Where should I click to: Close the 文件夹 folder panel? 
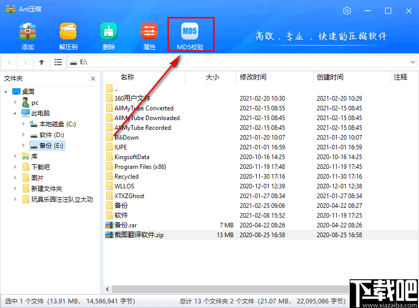point(93,79)
